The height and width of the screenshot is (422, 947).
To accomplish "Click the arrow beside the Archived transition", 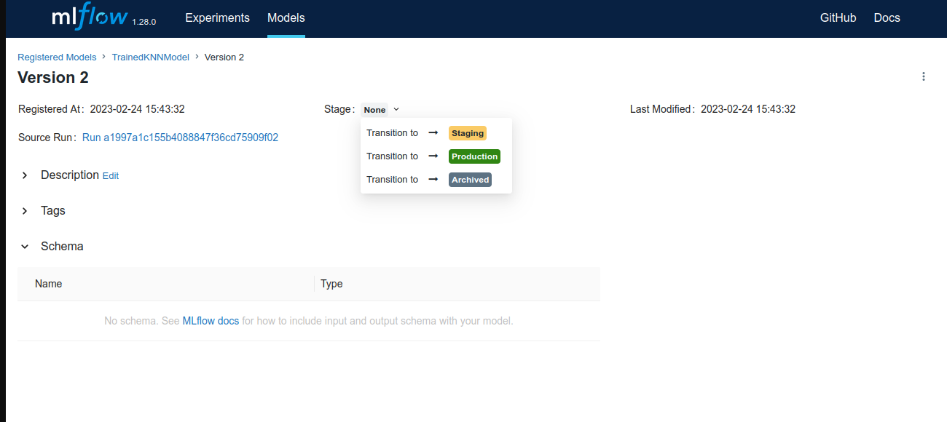I will point(433,180).
